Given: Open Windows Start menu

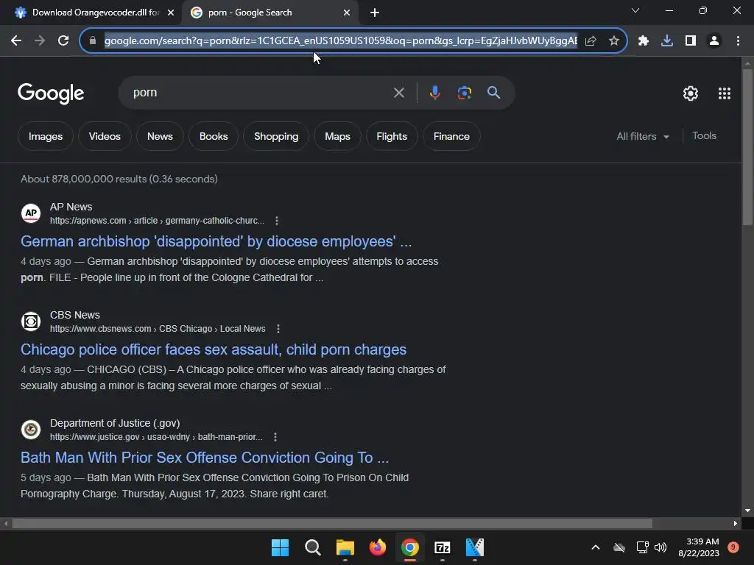Looking at the screenshot, I should click(280, 547).
